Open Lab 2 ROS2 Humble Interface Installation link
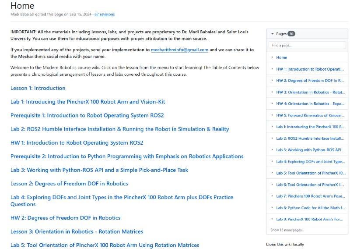The image size is (350, 249). [119, 129]
